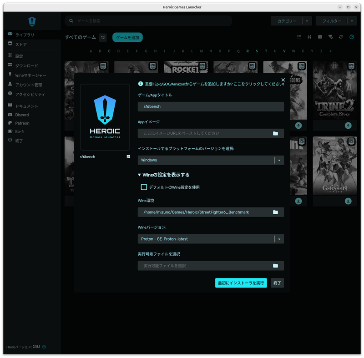The image size is (364, 358).
Task: Open the Category dropdown arrow
Action: click(307, 21)
